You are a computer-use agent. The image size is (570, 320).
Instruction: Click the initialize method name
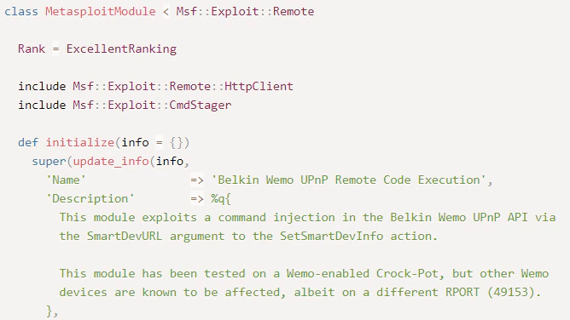80,142
